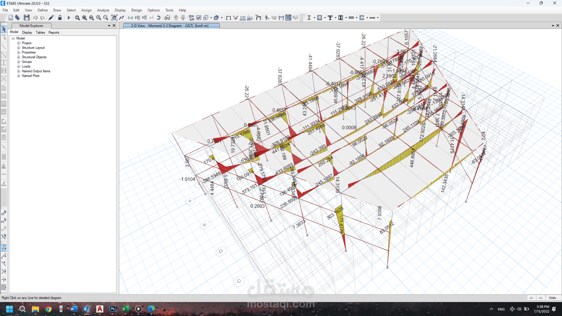Click the glasses Display Options icon

coord(167,18)
